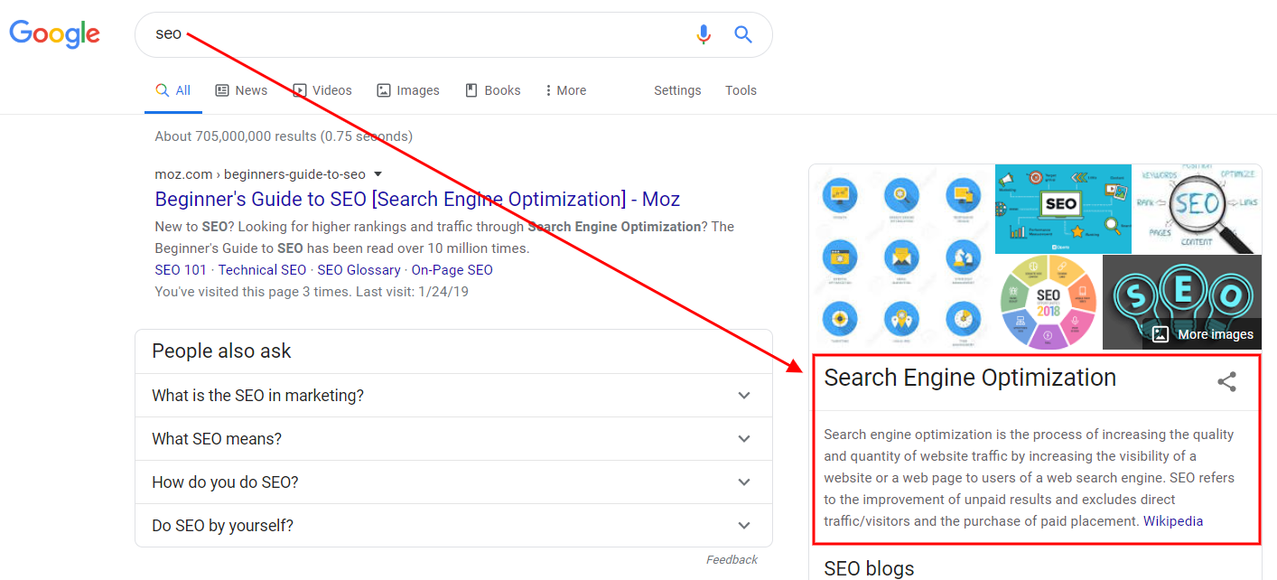Click the 'SEO blogs' heading
The width and height of the screenshot is (1277, 580).
coord(869,568)
